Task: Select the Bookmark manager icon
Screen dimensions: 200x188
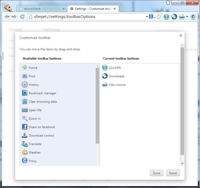Action: pos(24,93)
